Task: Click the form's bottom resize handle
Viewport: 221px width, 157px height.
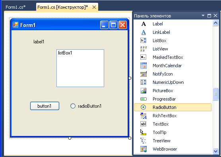Action: tap(70, 138)
